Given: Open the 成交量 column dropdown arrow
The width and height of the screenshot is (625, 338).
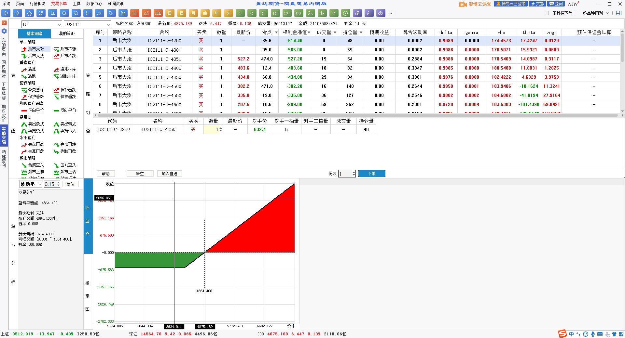Looking at the screenshot, I should click(x=335, y=32).
